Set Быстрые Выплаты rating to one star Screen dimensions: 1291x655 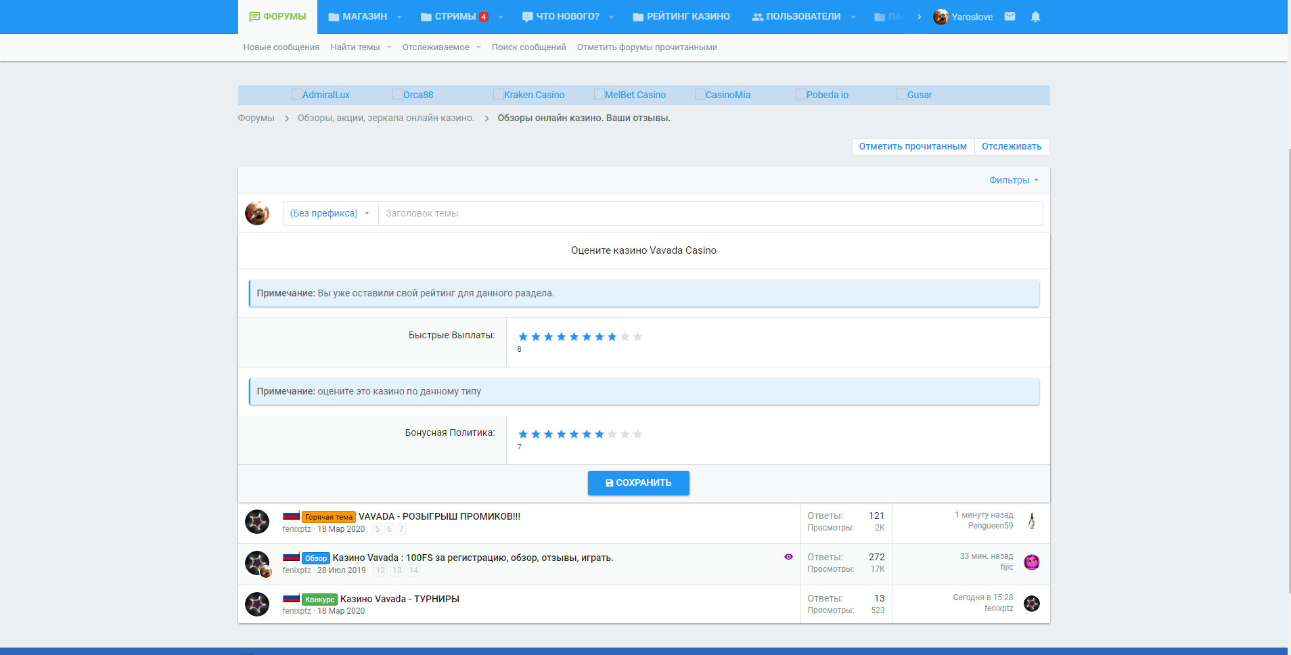pos(523,337)
